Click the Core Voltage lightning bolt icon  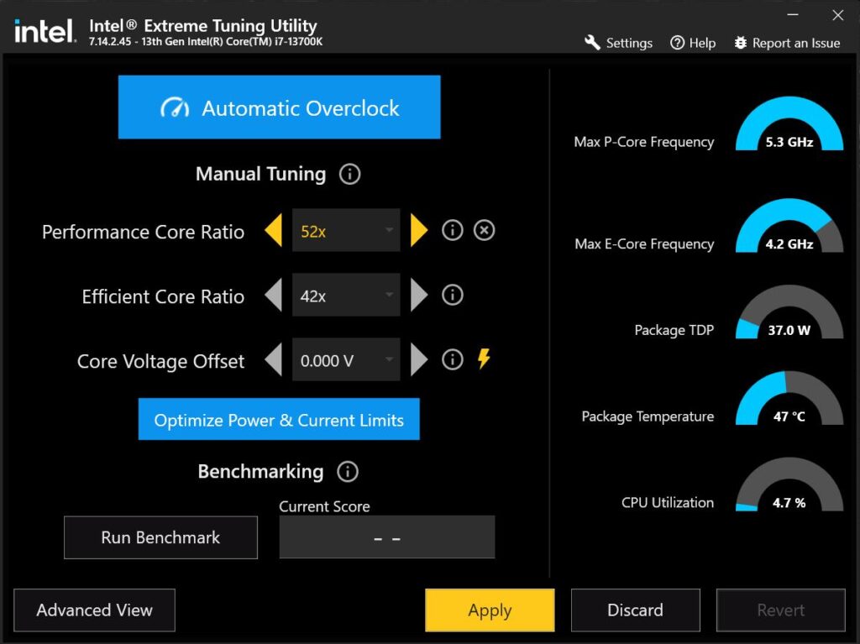coord(484,359)
